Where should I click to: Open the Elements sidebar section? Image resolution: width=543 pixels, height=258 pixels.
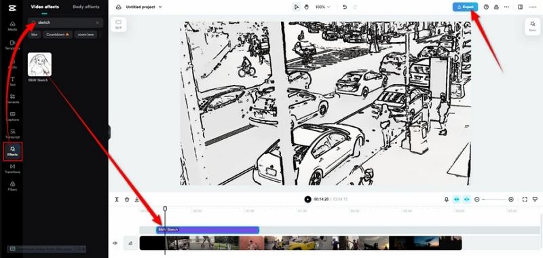(12, 98)
